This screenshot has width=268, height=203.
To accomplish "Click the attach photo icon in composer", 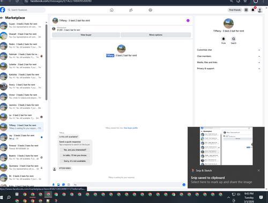I will click(58, 185).
